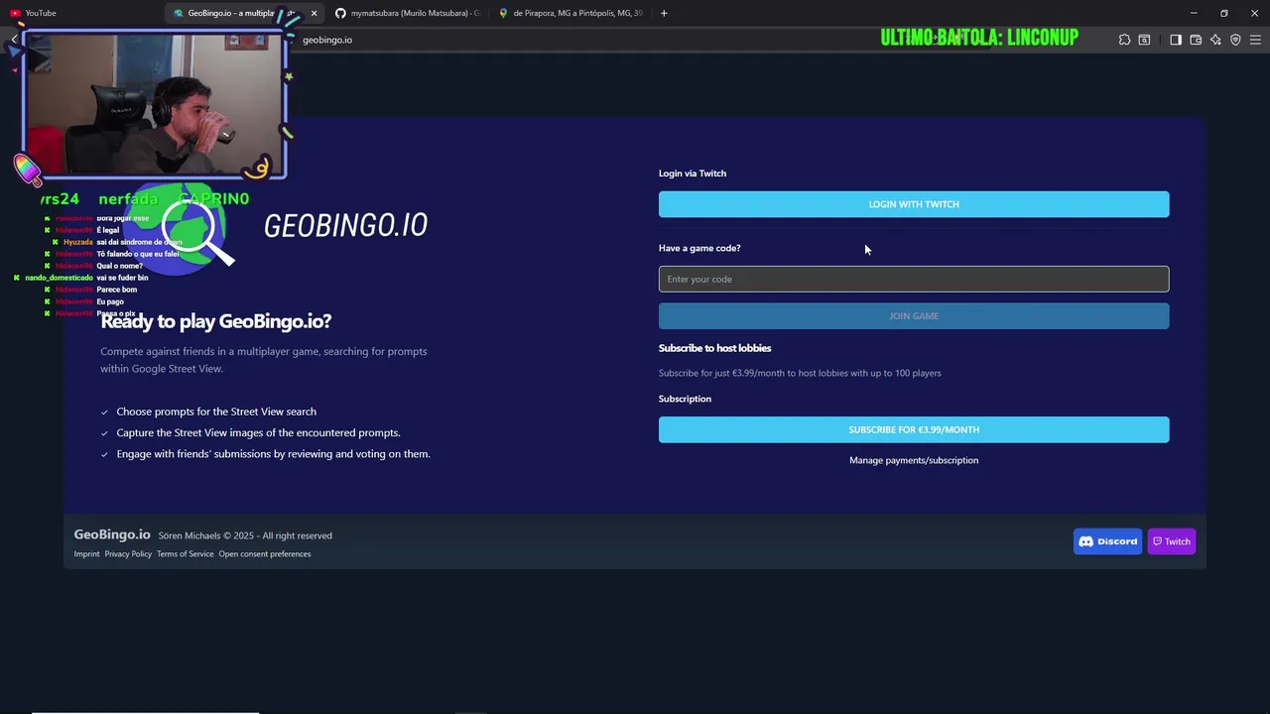The image size is (1270, 714).
Task: Click the Login with Twitch button
Action: point(914,204)
